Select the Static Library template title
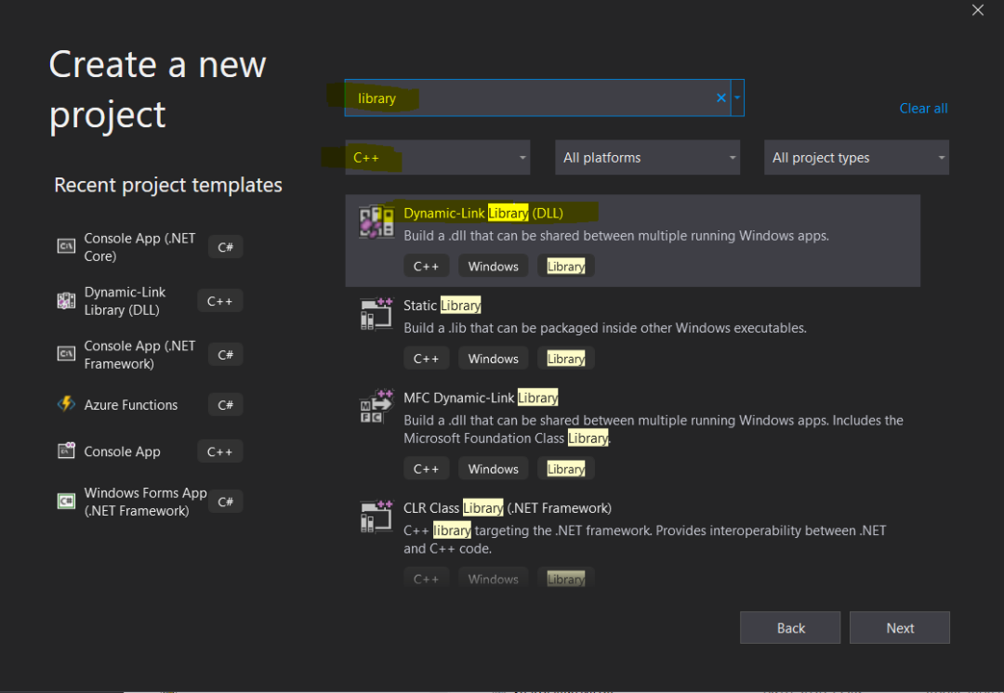 (x=442, y=306)
